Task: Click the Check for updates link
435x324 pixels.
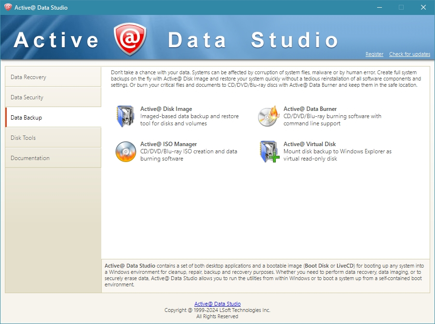Action: tap(409, 54)
